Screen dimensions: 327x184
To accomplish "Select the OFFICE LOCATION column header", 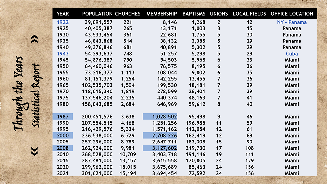I will click(292, 14).
